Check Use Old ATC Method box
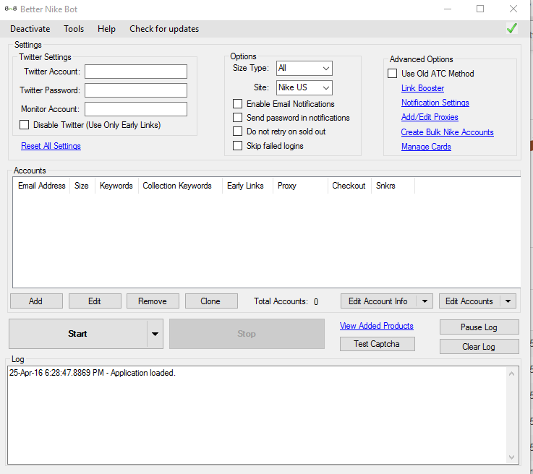The width and height of the screenshot is (533, 474). click(392, 74)
